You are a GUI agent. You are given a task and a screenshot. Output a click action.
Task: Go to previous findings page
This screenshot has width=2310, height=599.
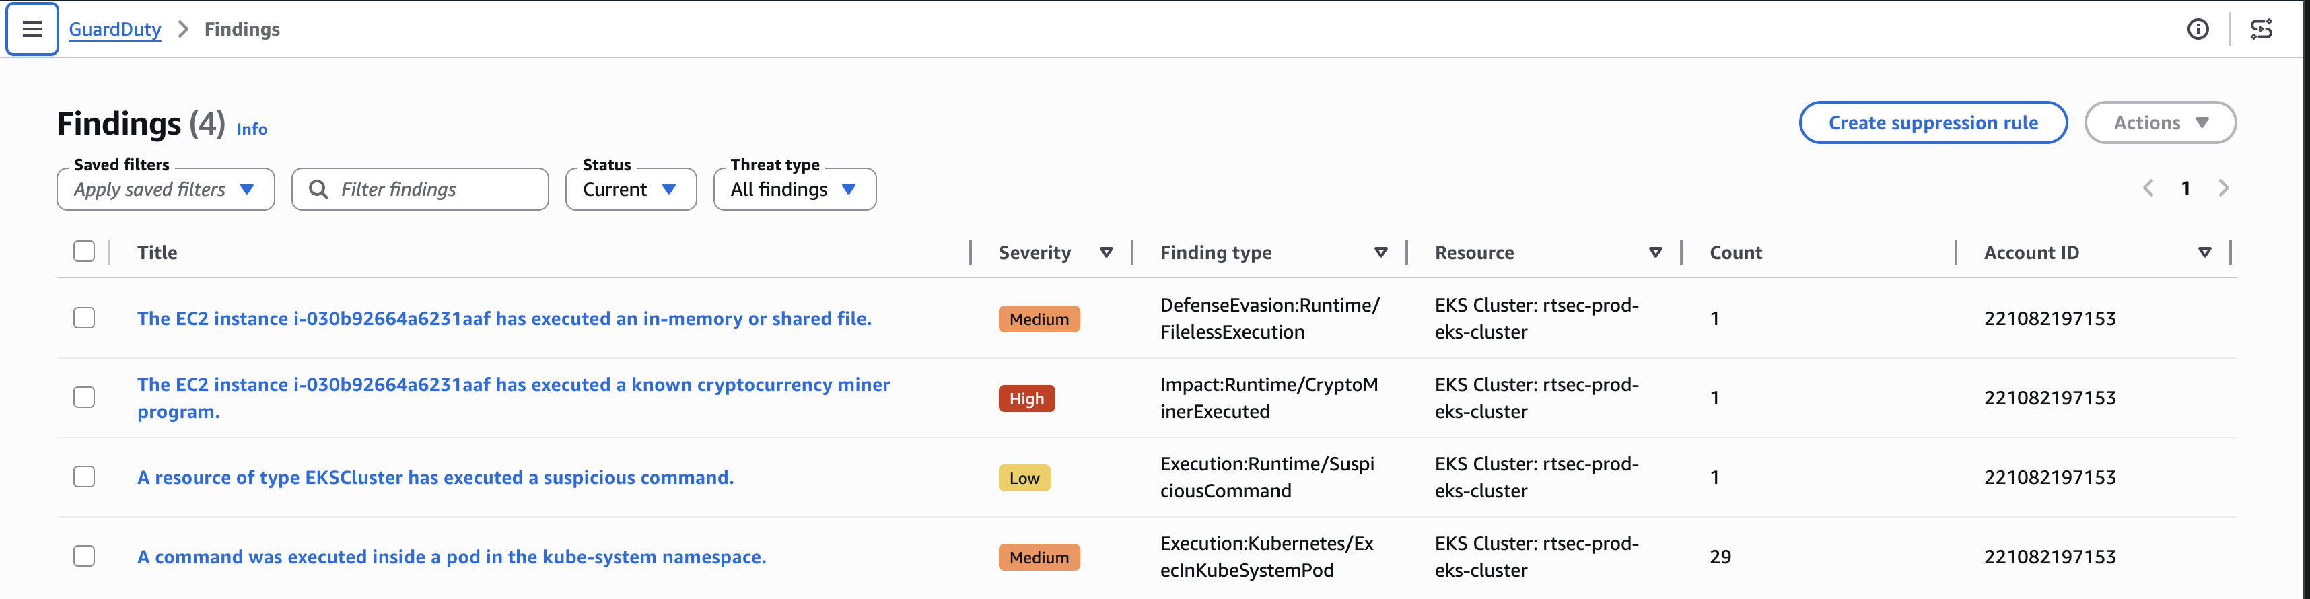coord(2148,188)
